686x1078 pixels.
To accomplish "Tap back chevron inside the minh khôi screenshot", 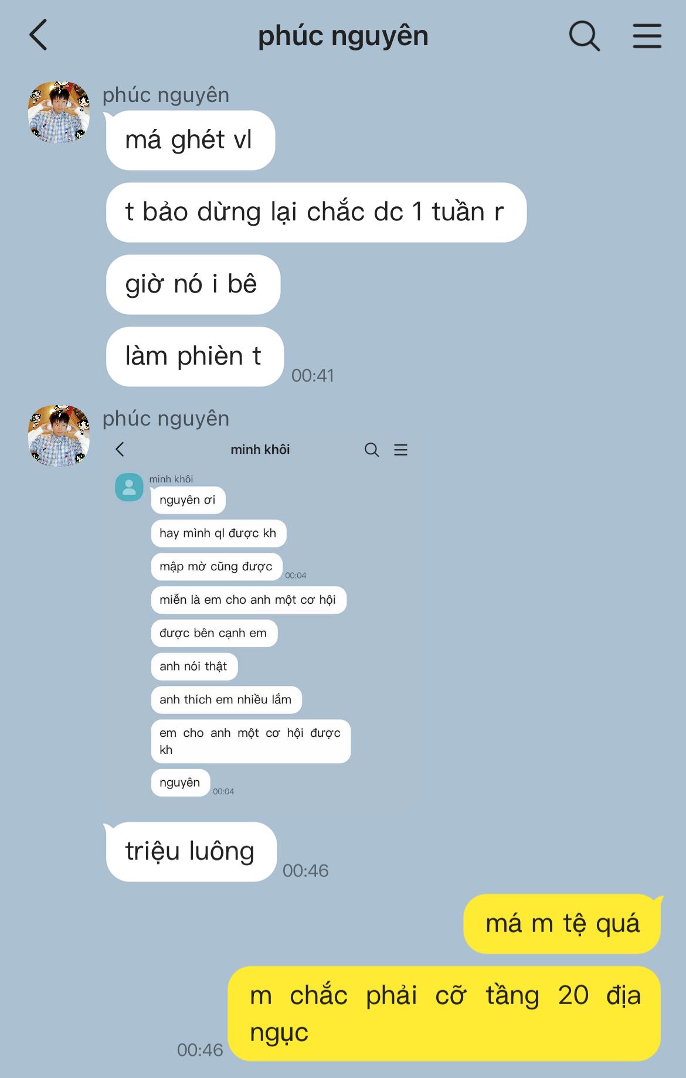I will pos(120,450).
